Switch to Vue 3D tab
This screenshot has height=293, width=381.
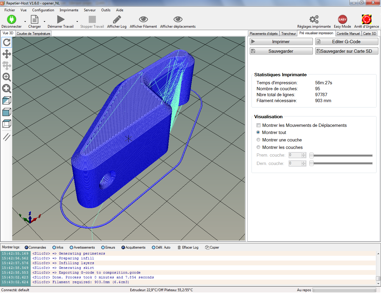(8, 33)
